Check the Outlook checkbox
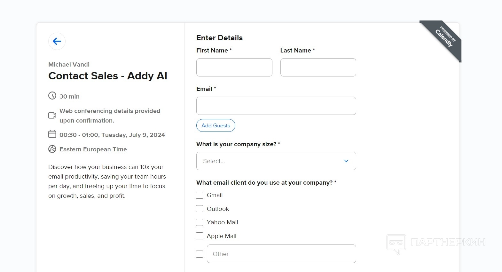Screen dimensions: 502x272 point(200,209)
